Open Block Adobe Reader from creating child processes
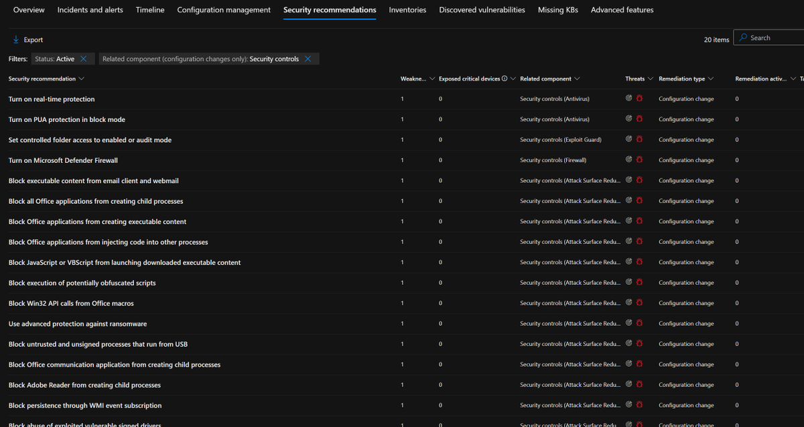Viewport: 804px width, 427px height. click(84, 385)
